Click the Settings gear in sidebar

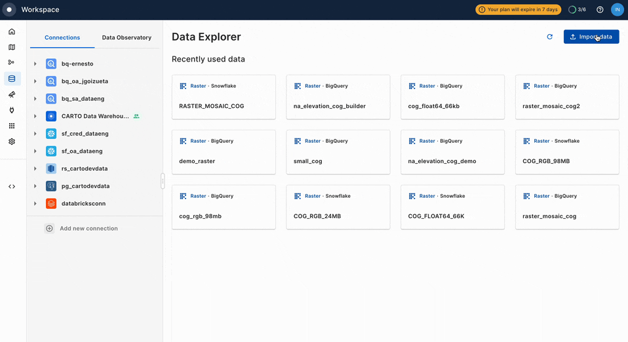point(12,142)
